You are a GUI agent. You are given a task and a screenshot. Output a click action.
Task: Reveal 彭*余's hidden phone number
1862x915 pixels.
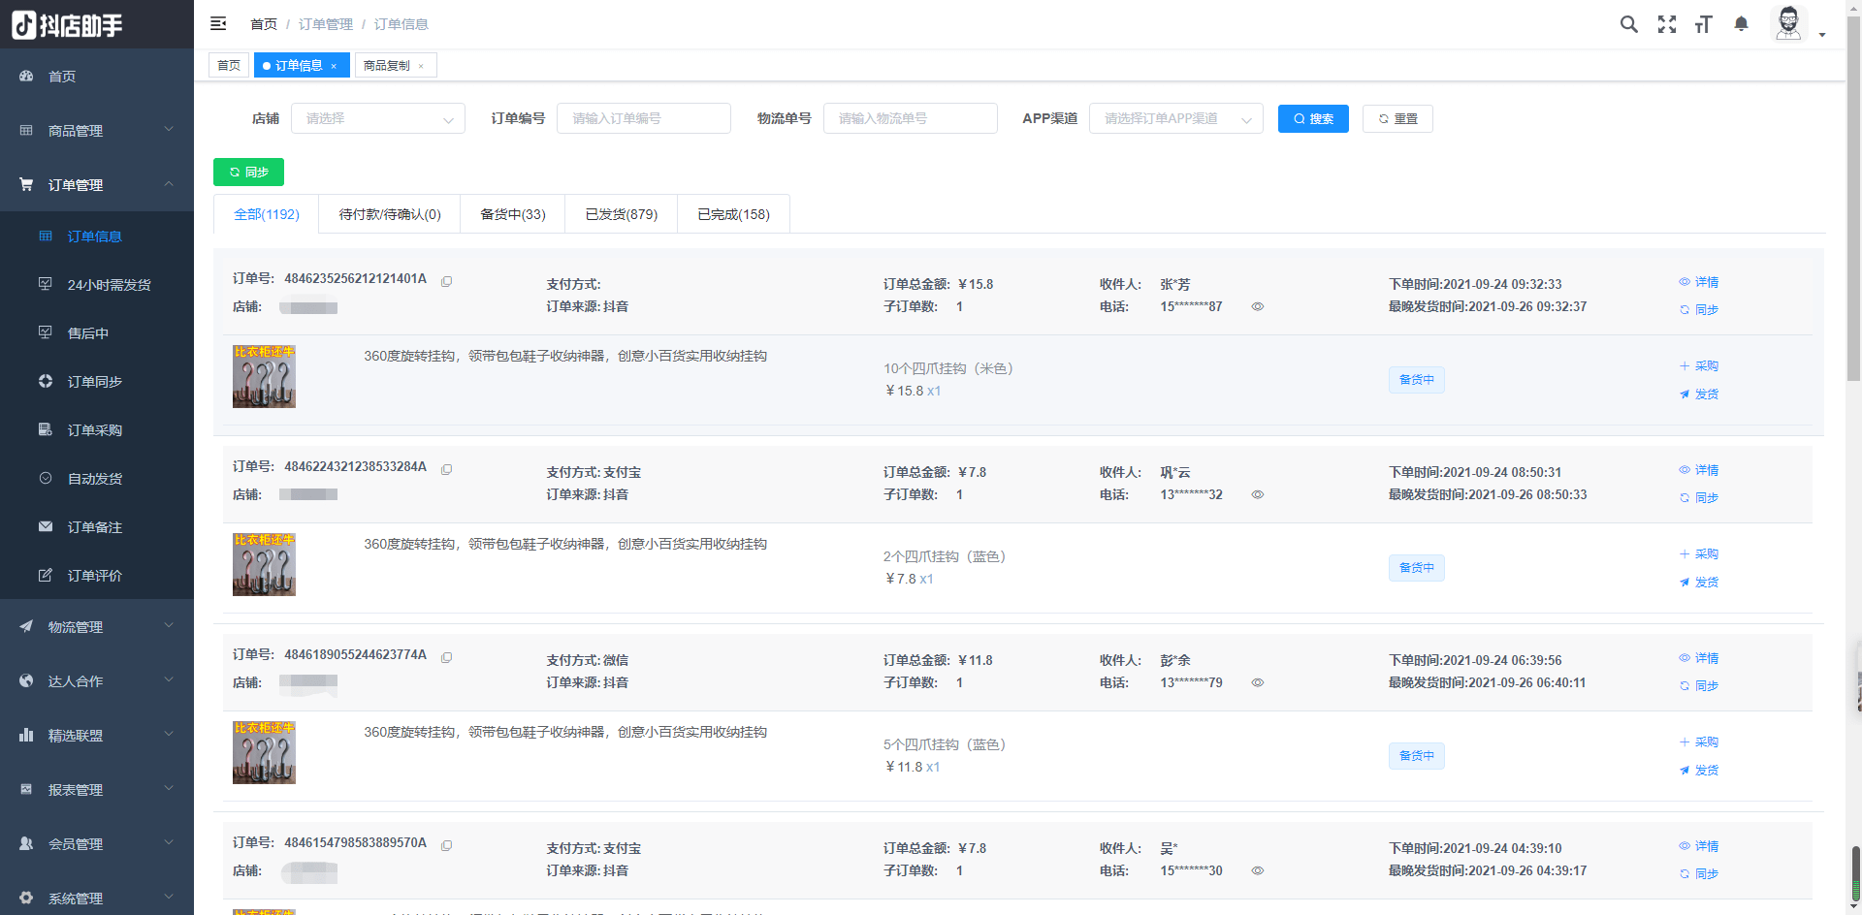1258,682
